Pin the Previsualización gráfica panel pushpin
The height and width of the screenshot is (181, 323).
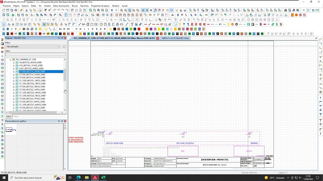point(62,121)
